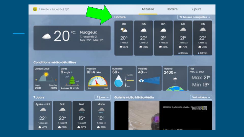Click the MétéoMédia logo icon
The width and height of the screenshot is (244, 137).
tap(35, 9)
